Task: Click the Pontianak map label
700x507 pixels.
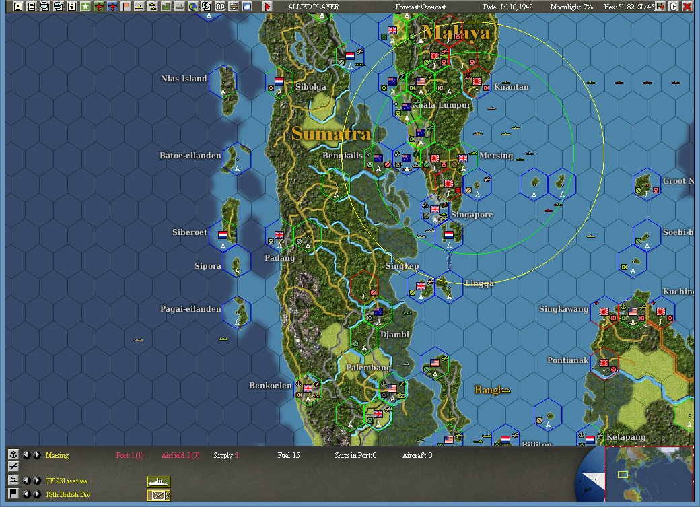Action: pos(568,360)
